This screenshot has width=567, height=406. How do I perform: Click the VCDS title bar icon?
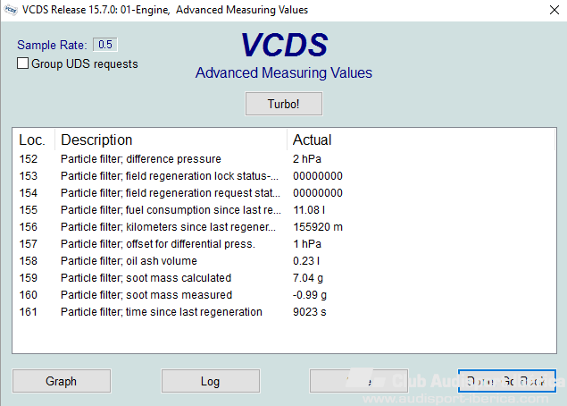10,10
